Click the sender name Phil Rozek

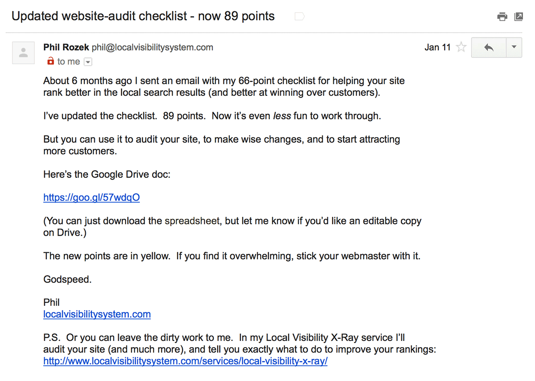pos(66,47)
